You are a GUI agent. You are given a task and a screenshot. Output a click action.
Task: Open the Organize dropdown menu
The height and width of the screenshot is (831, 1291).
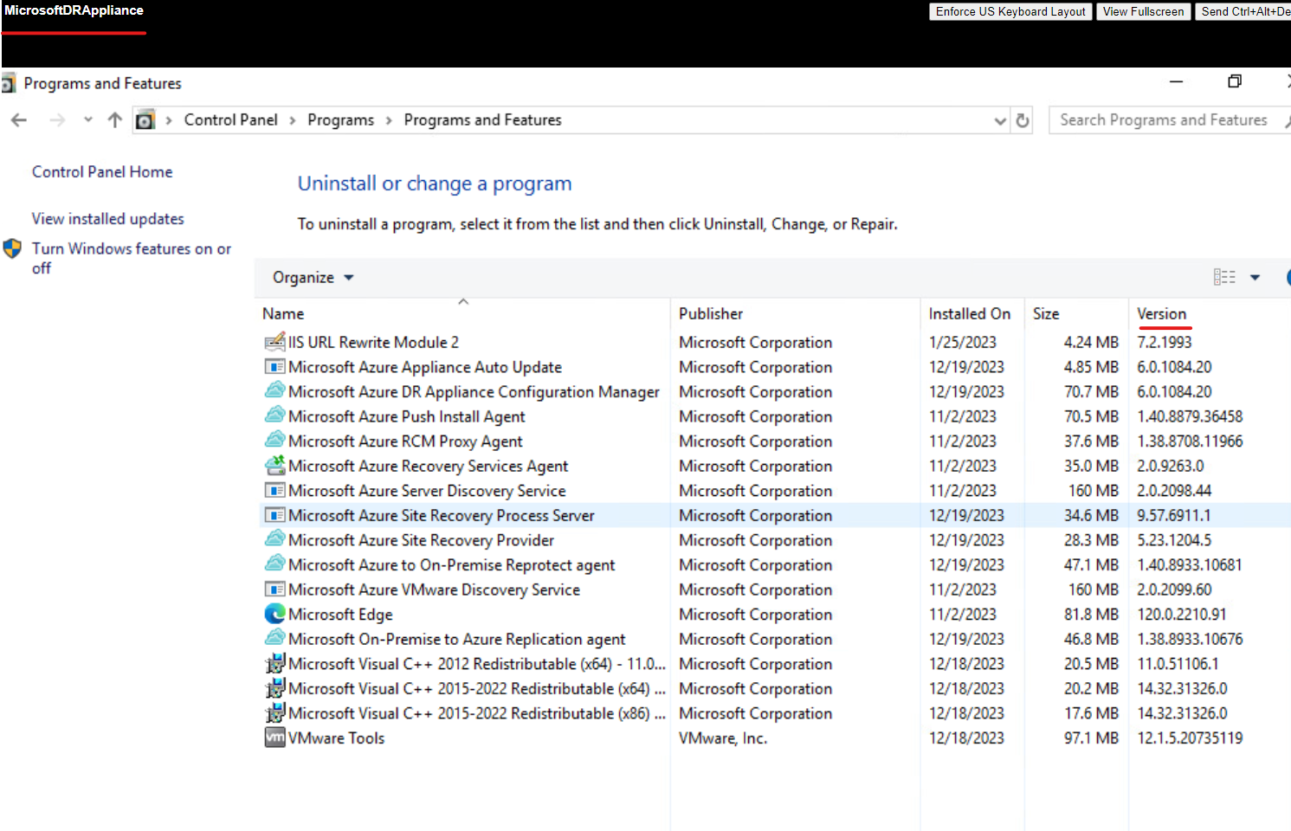tap(311, 277)
